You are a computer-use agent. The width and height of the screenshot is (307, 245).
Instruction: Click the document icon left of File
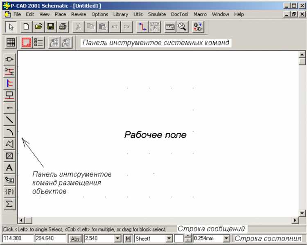(x=7, y=14)
